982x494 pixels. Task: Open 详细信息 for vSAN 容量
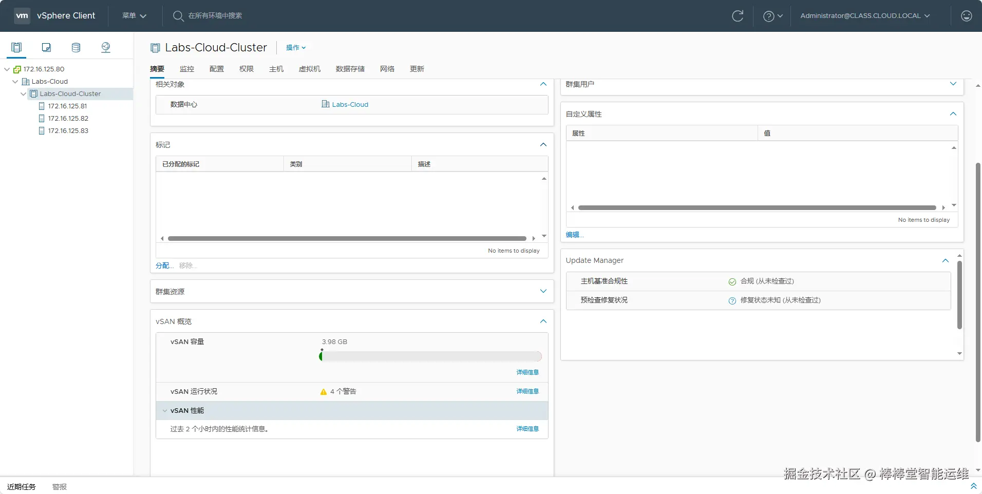click(527, 372)
